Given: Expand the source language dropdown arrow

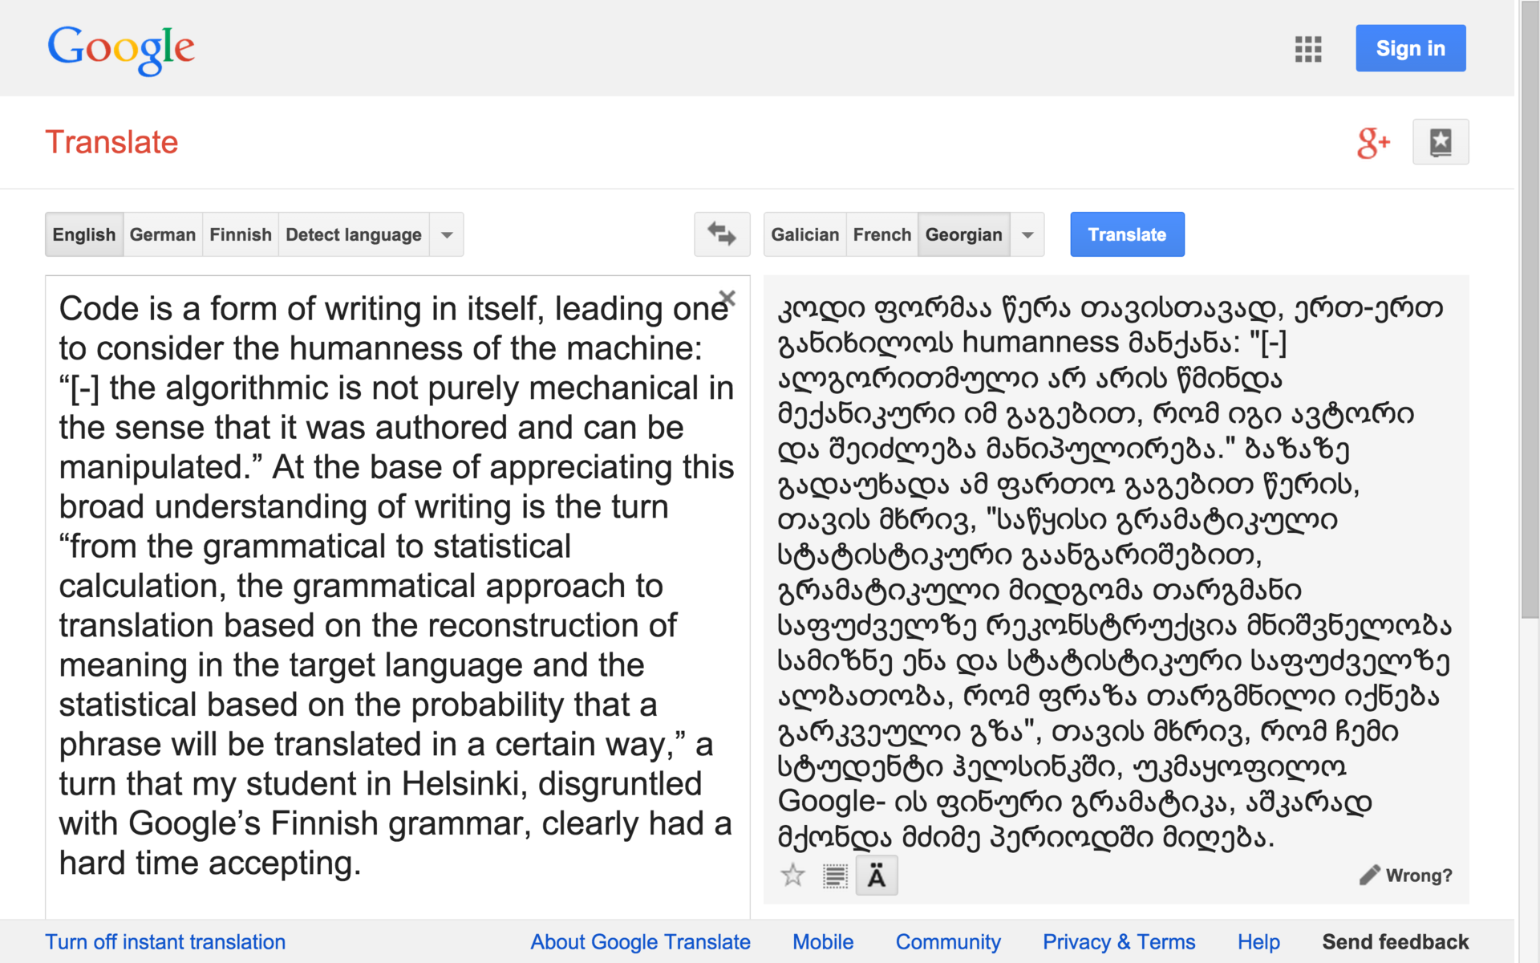Looking at the screenshot, I should (447, 234).
